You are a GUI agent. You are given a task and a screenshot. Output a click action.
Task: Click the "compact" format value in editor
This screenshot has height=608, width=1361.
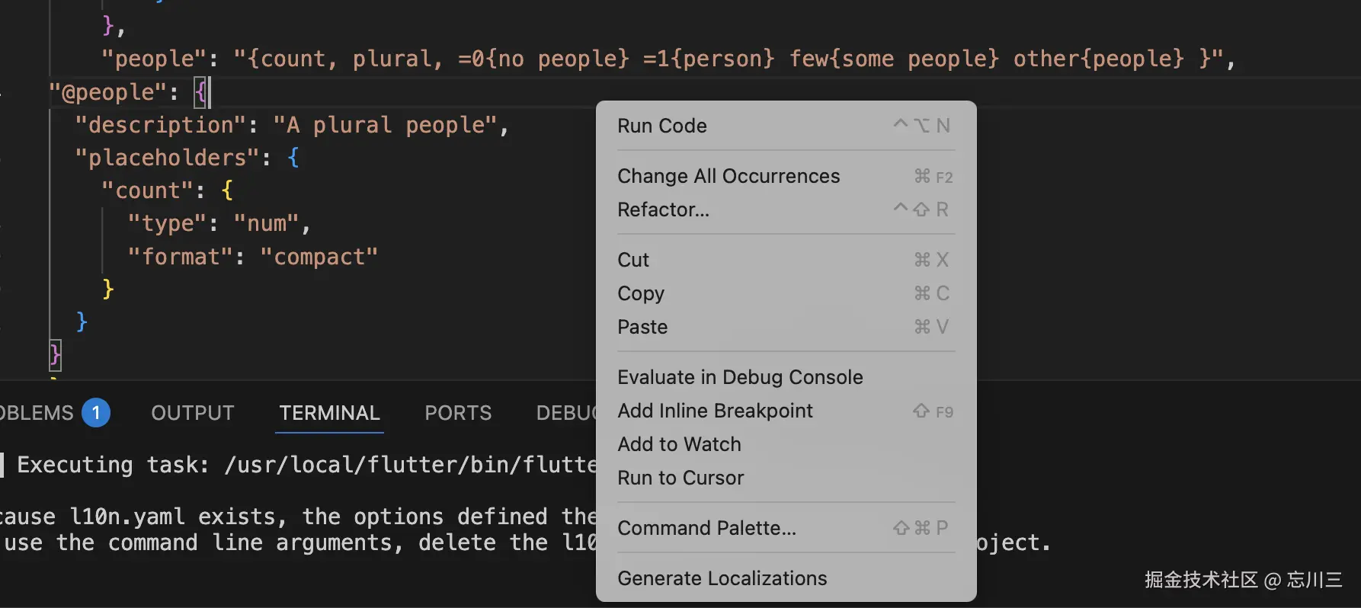click(319, 257)
